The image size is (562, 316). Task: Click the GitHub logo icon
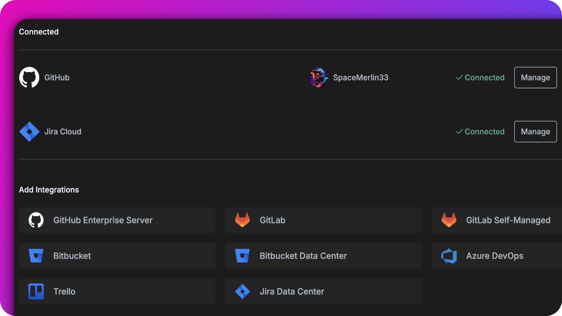pos(30,78)
